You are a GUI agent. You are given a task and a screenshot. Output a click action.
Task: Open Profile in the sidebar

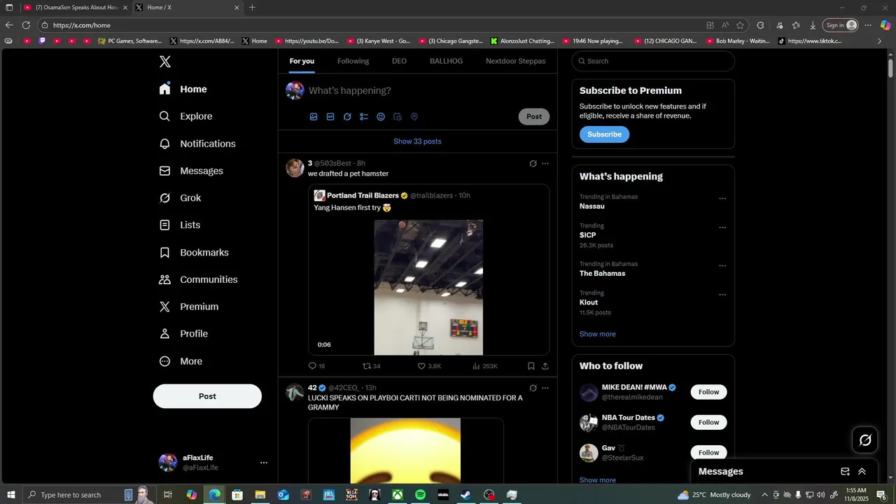(x=183, y=334)
